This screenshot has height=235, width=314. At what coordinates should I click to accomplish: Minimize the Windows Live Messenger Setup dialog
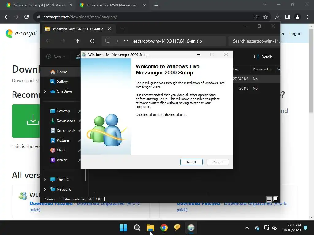pyautogui.click(x=198, y=54)
